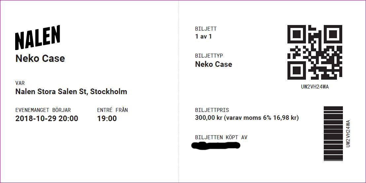Click the ticket price 300,00 kr text
366x183 pixels.
[x=209, y=118]
